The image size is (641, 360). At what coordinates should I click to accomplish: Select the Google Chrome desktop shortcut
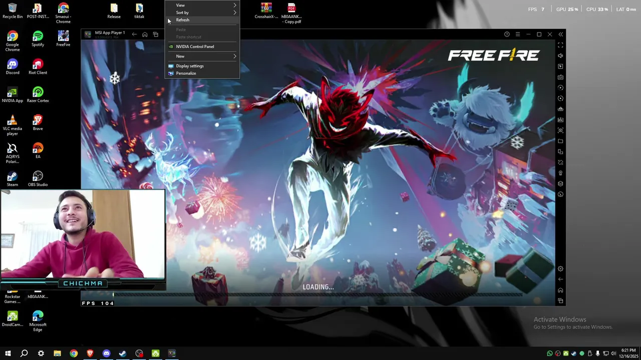point(13,41)
